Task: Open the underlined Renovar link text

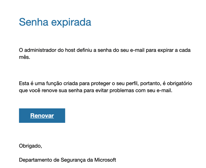Action: 42,116
